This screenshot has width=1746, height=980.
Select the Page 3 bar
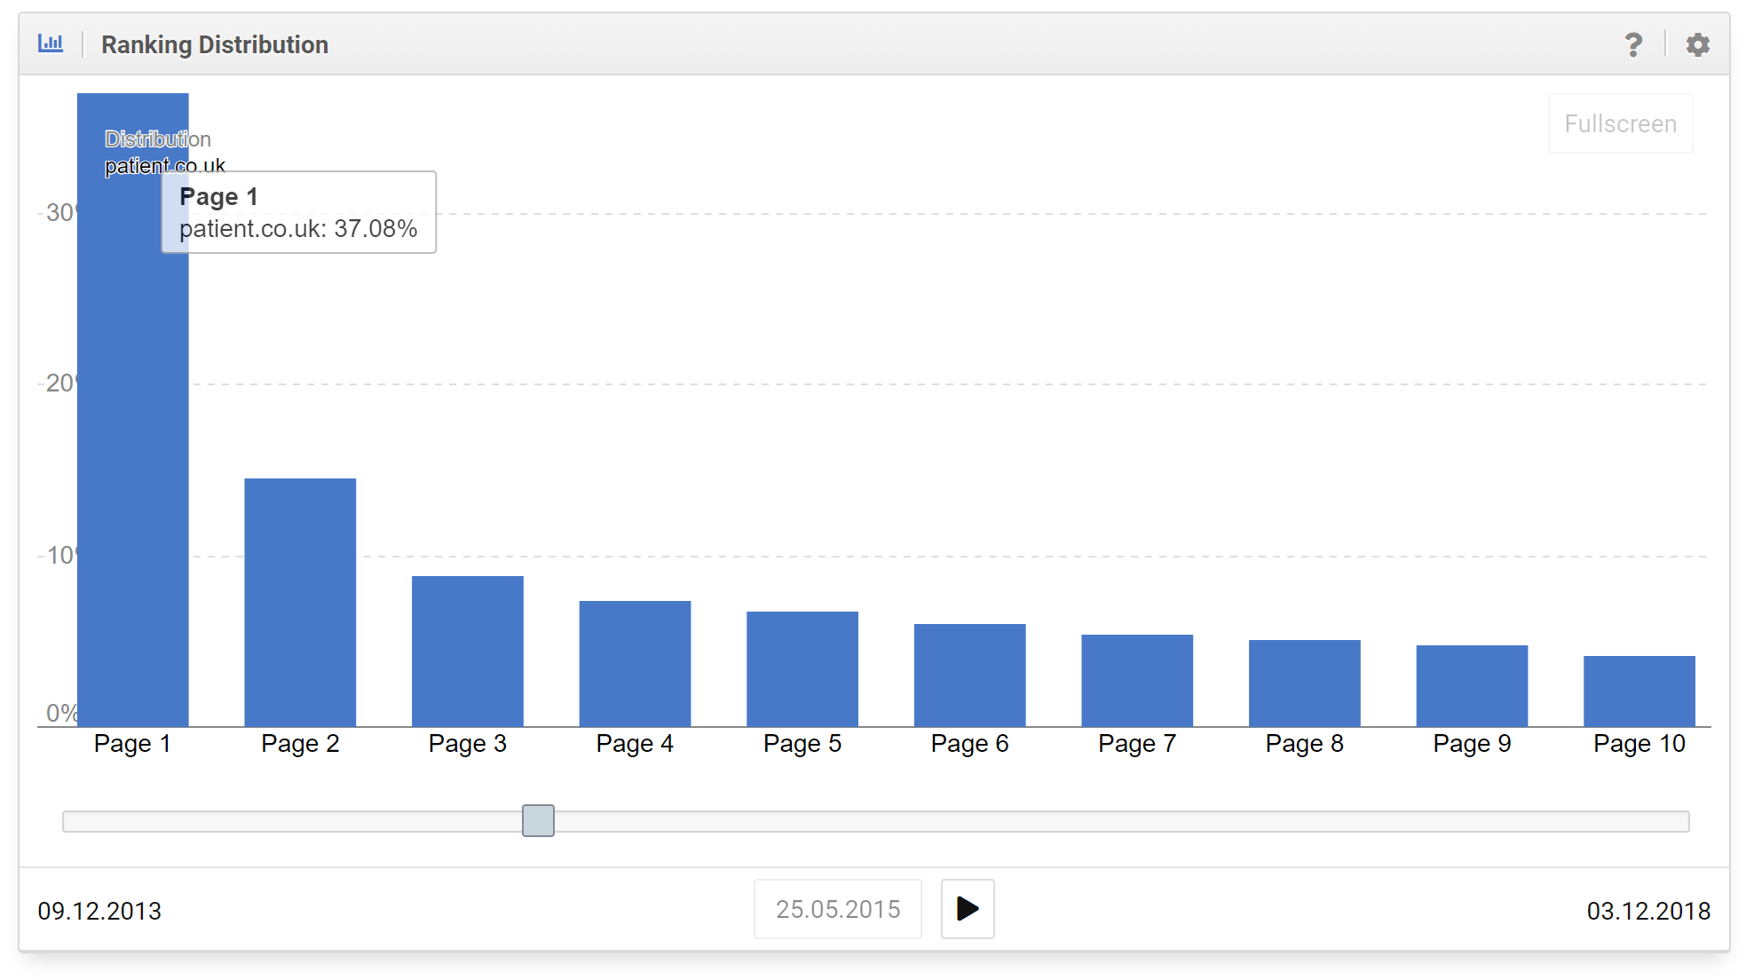(x=468, y=652)
